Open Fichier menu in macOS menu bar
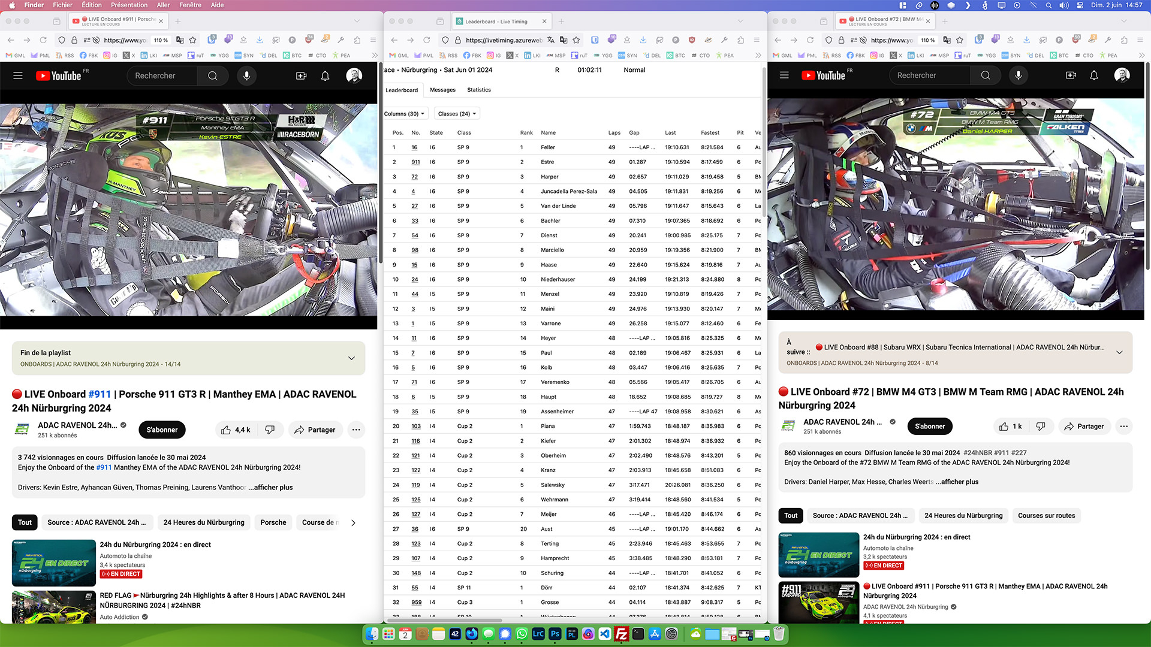Viewport: 1151px width, 647px height. (x=62, y=5)
